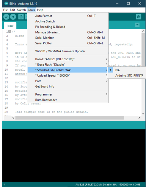Screen dimensions: 146x187
Task: Collapse the comment fold icon on line 1
Action: point(10,31)
